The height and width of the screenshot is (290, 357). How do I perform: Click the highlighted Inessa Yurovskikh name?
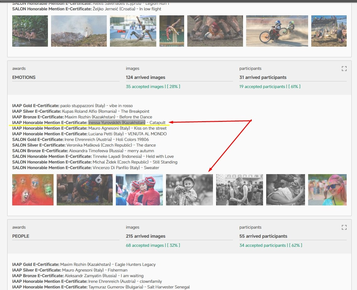pyautogui.click(x=117, y=122)
